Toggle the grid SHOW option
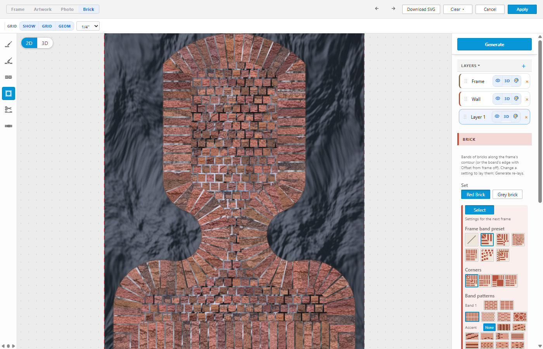Image resolution: width=543 pixels, height=349 pixels. click(x=29, y=26)
